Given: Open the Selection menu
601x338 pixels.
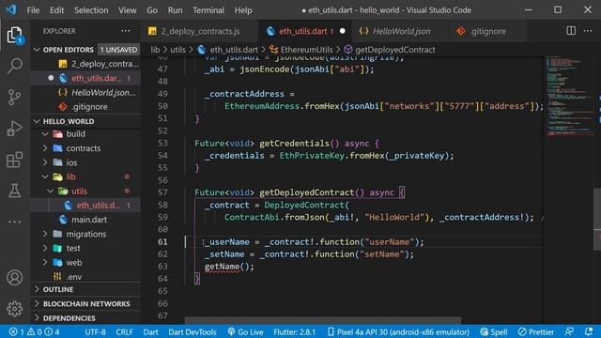Looking at the screenshot, I should pos(91,10).
